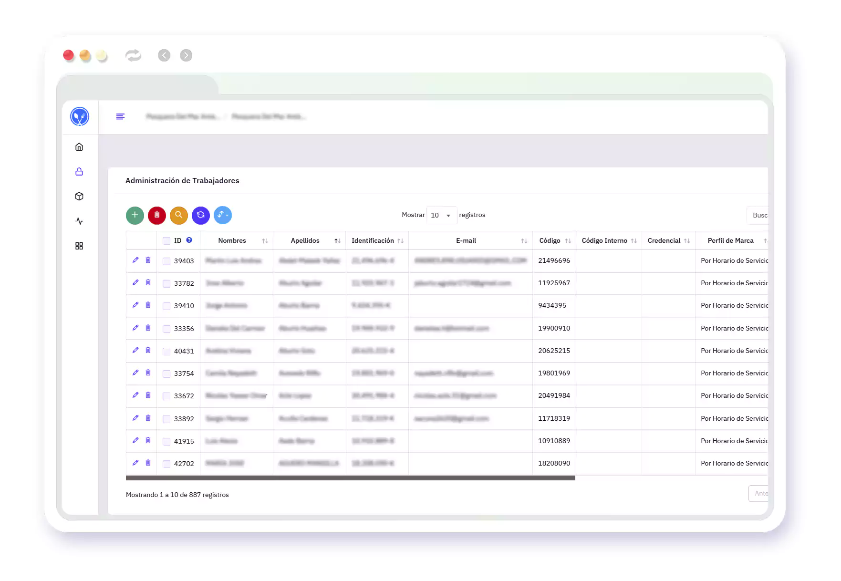This screenshot has width=841, height=581.
Task: Check the box for worker 33356
Action: click(x=166, y=329)
